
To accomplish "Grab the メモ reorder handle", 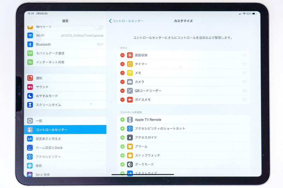I will (244, 73).
